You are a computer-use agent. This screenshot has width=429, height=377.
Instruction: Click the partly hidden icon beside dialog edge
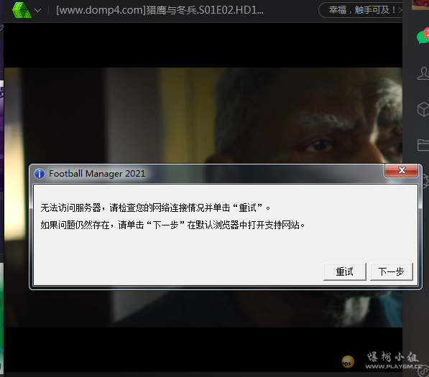point(425,181)
